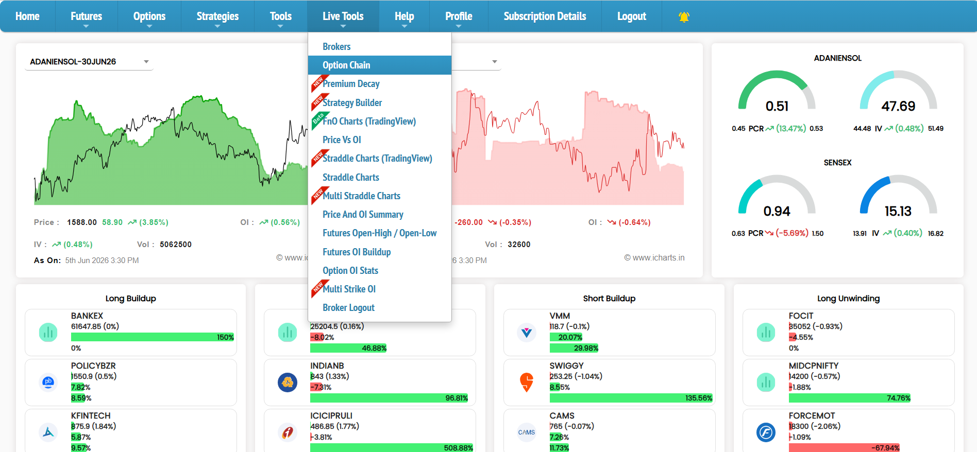
Task: Go to the Home page
Action: point(27,16)
